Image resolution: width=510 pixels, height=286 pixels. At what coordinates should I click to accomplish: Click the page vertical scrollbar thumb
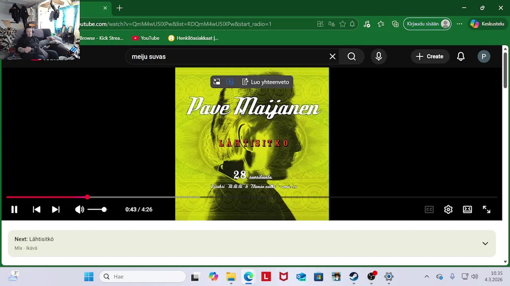[505, 70]
